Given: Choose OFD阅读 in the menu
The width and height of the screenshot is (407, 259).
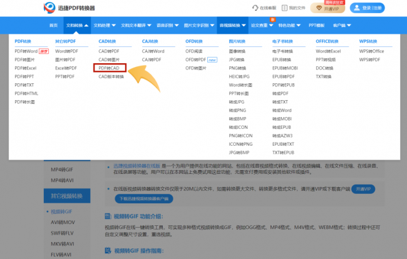Looking at the screenshot, I should coord(194,51).
